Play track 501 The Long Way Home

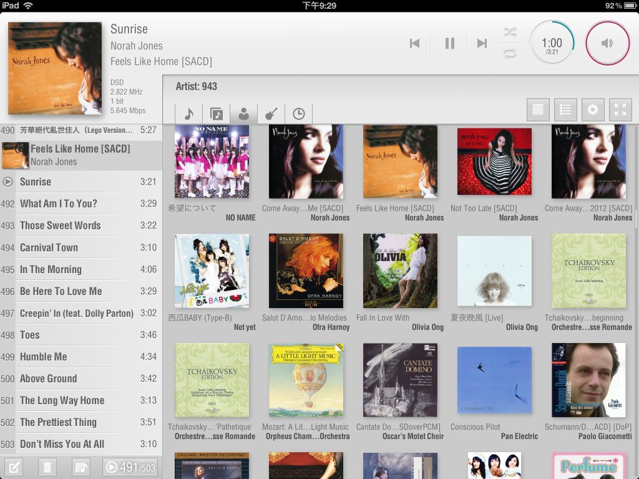pyautogui.click(x=81, y=401)
